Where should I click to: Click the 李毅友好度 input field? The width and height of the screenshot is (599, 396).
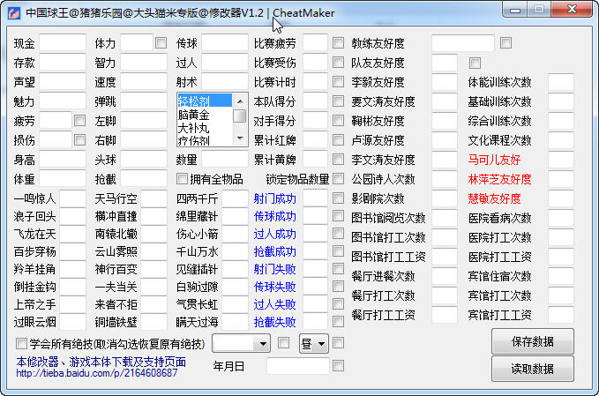coord(445,82)
